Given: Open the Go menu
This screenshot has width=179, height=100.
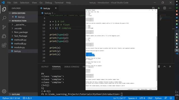Looking at the screenshot, I should click(x=41, y=2).
